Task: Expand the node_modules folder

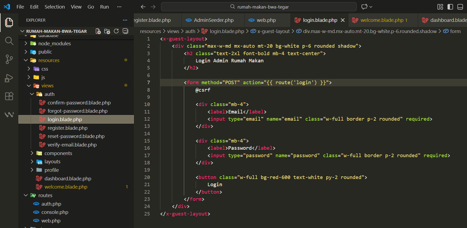Action: coord(55,43)
